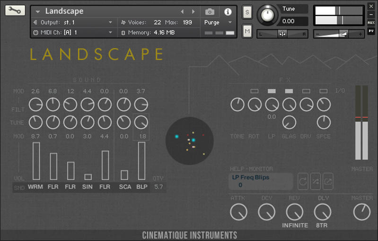Click the MASTER volume knob
Screen dimensions: 378x241
(361, 212)
